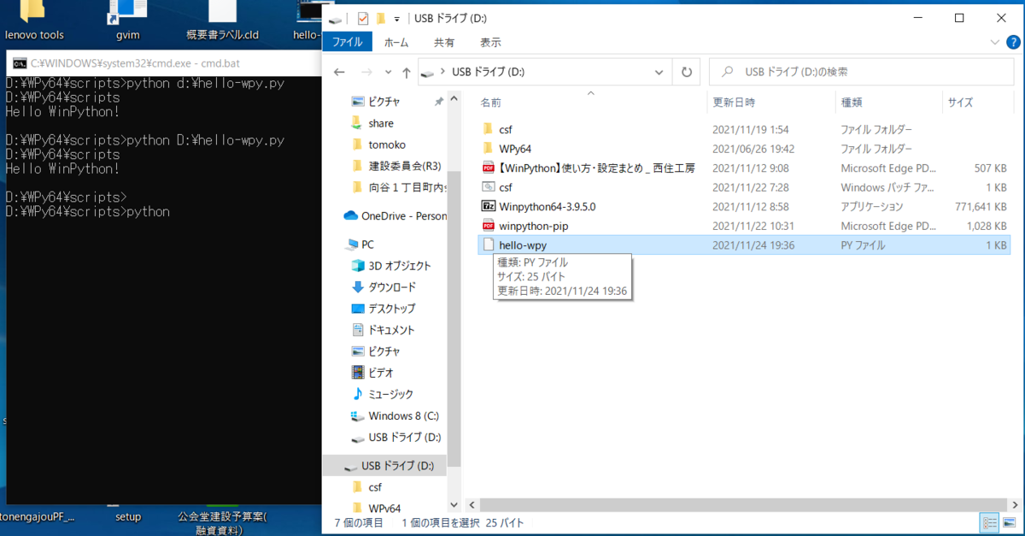Viewport: 1025px width, 536px height.
Task: Open Explorer help question mark icon
Action: [1012, 42]
